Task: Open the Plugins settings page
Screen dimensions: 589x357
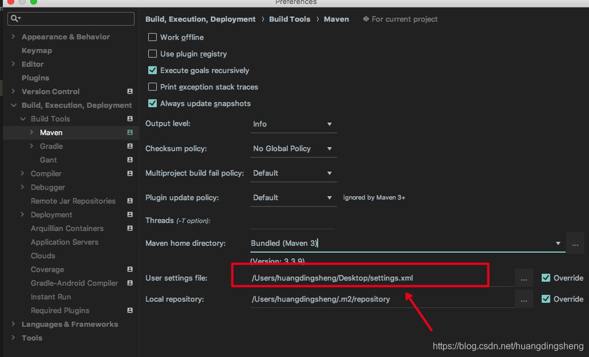Action: coord(35,78)
